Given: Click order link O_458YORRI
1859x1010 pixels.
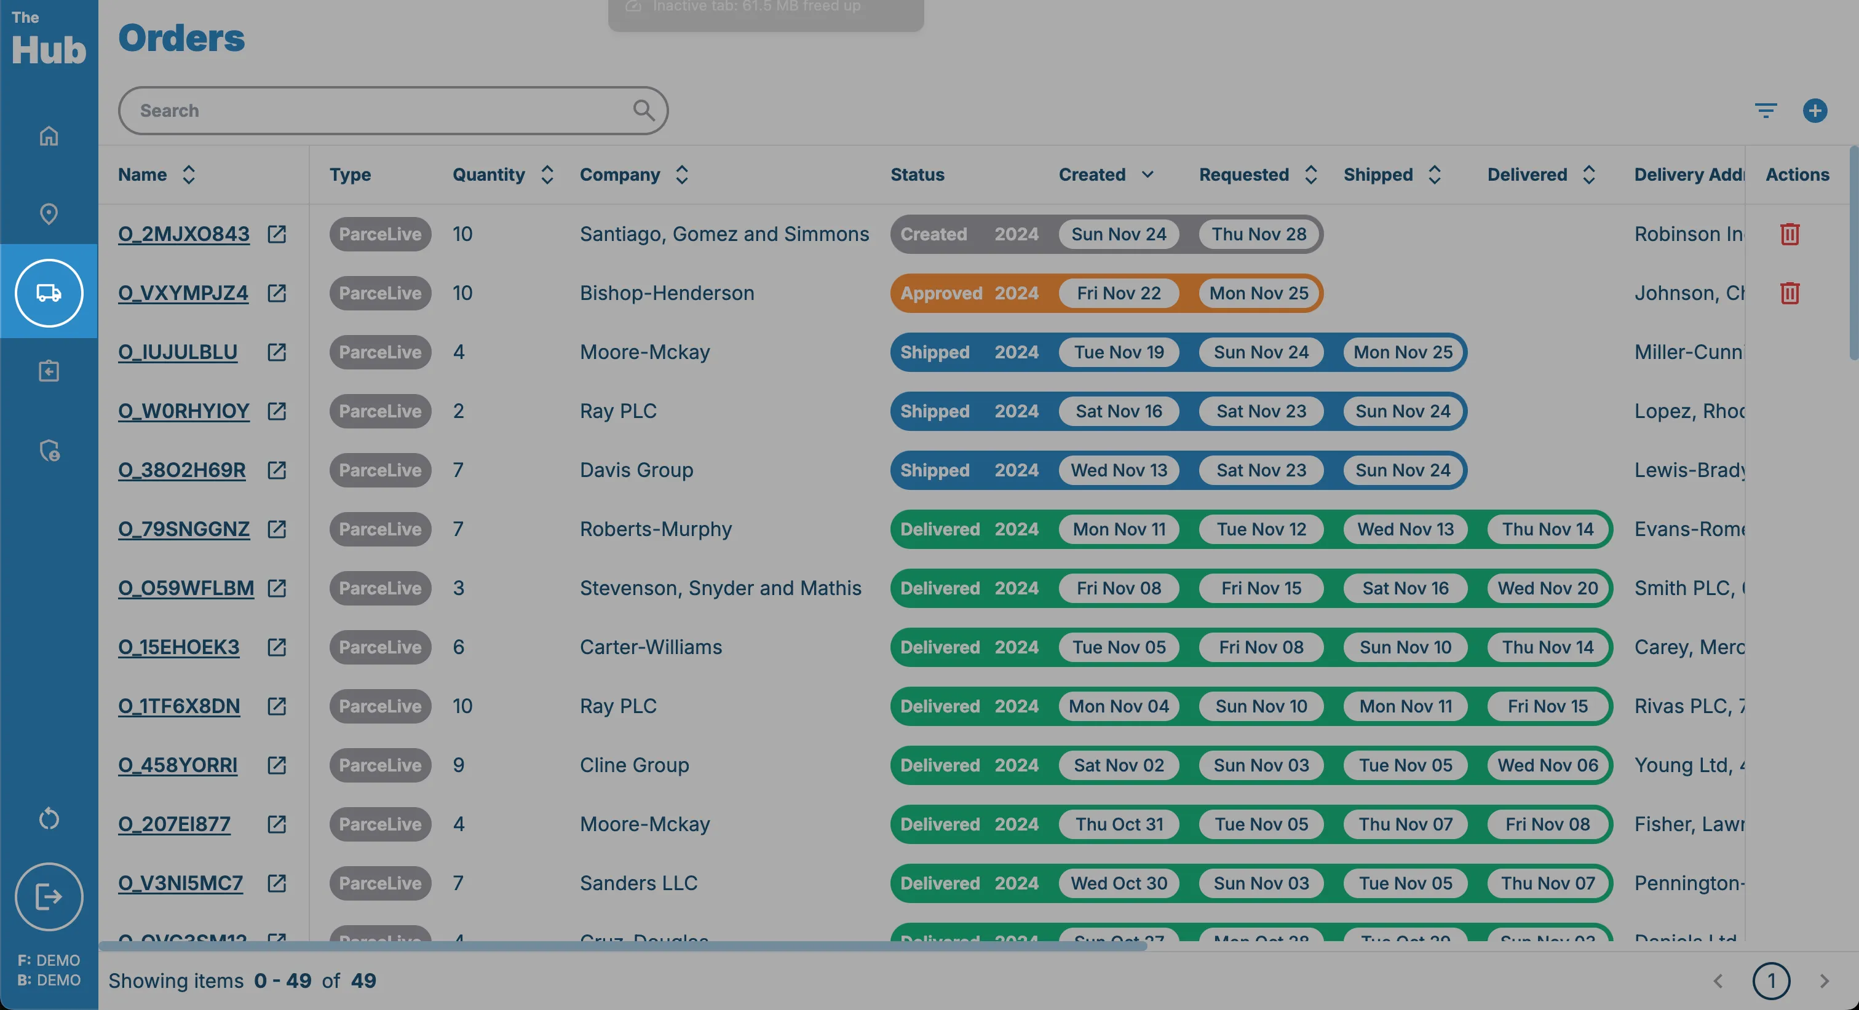Looking at the screenshot, I should point(178,765).
